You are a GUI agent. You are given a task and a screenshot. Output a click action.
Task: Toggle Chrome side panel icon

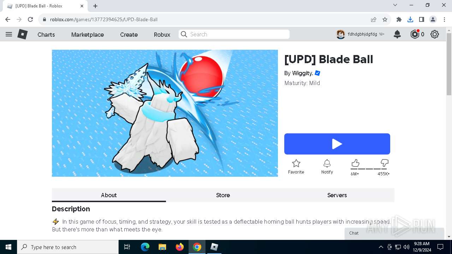422,19
